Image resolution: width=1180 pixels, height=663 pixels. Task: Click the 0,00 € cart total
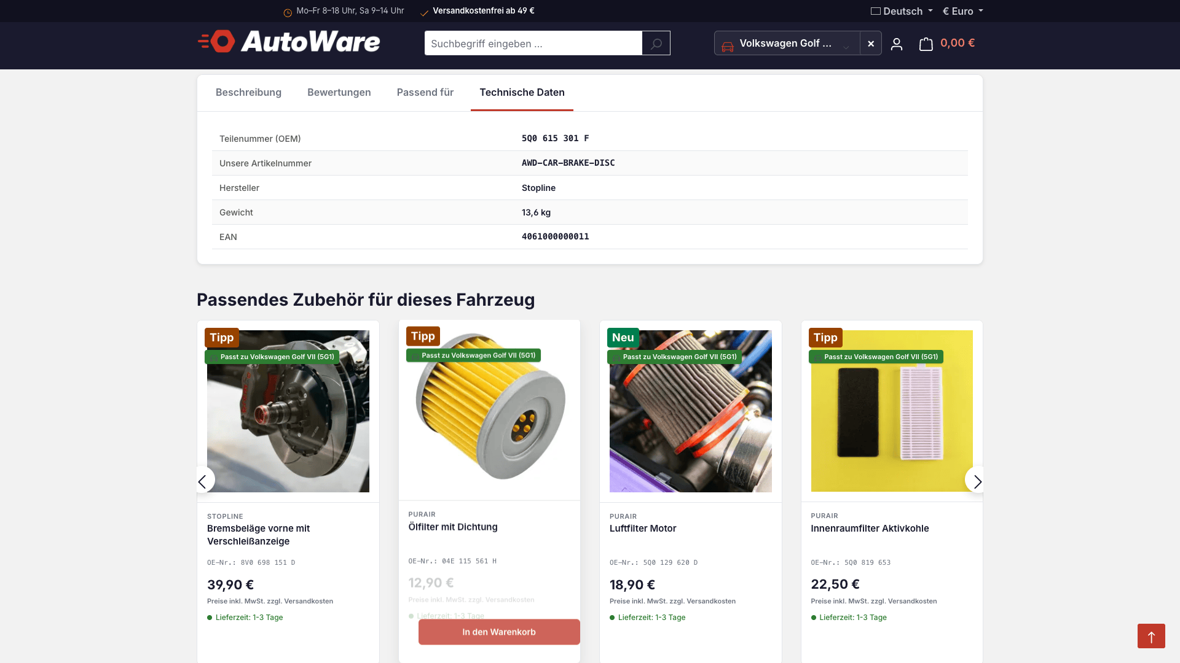coord(958,43)
